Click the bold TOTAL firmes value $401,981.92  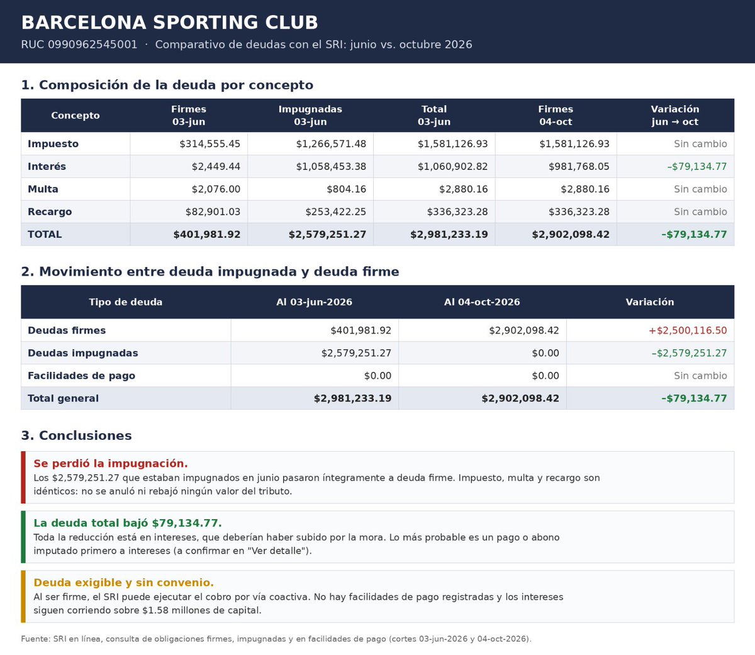(207, 235)
